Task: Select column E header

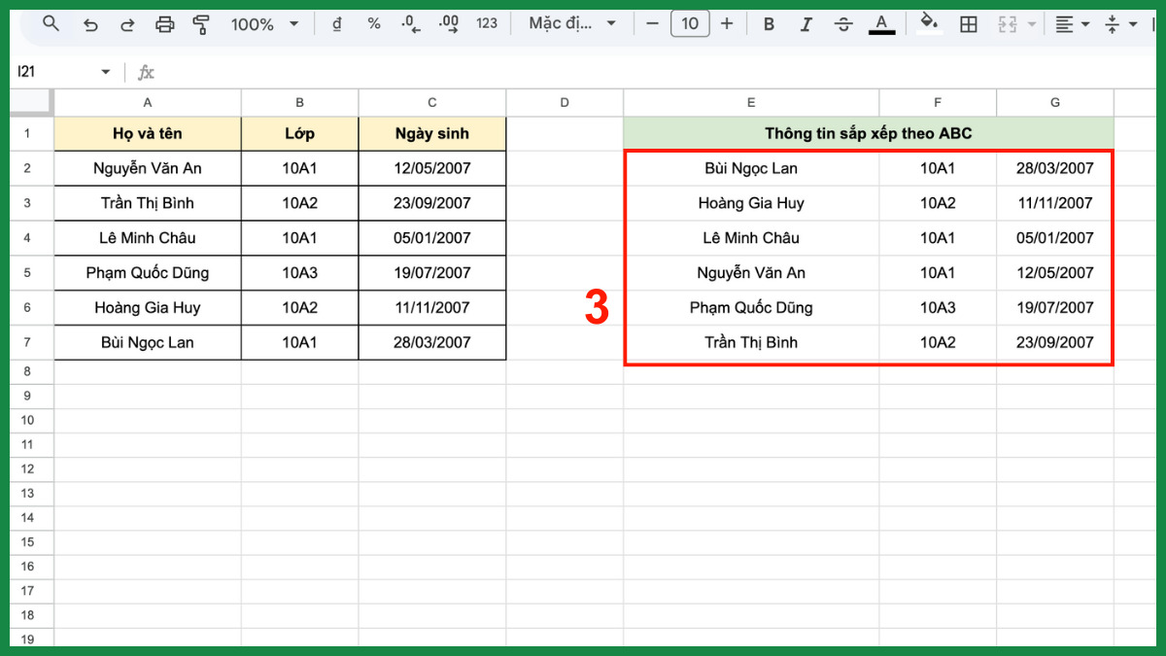Action: tap(751, 102)
